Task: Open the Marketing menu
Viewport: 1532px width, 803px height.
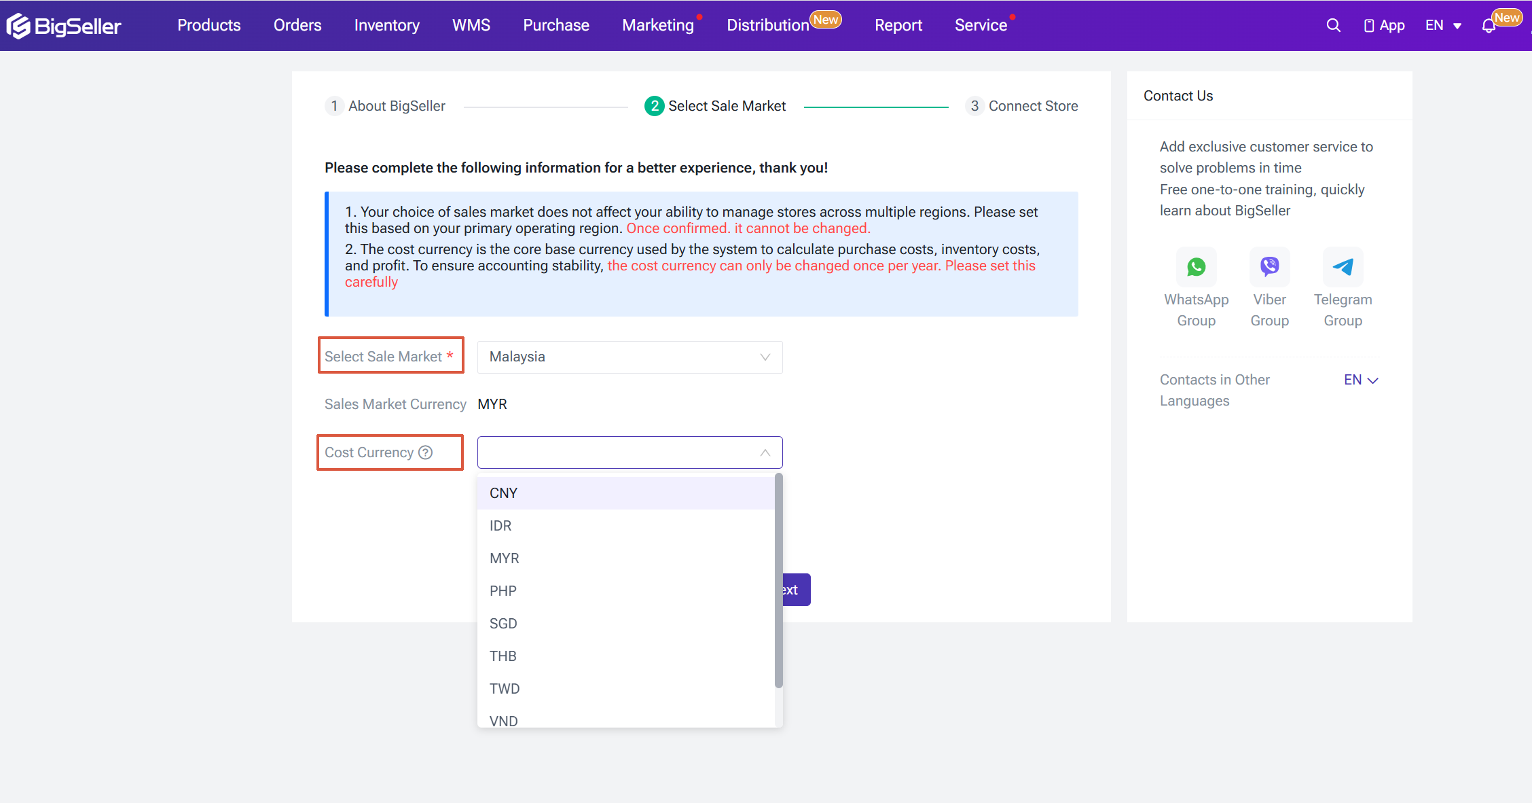Action: click(x=658, y=25)
